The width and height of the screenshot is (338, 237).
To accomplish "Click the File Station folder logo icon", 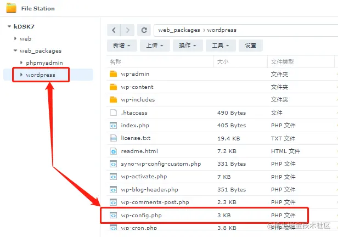I will tap(11, 8).
